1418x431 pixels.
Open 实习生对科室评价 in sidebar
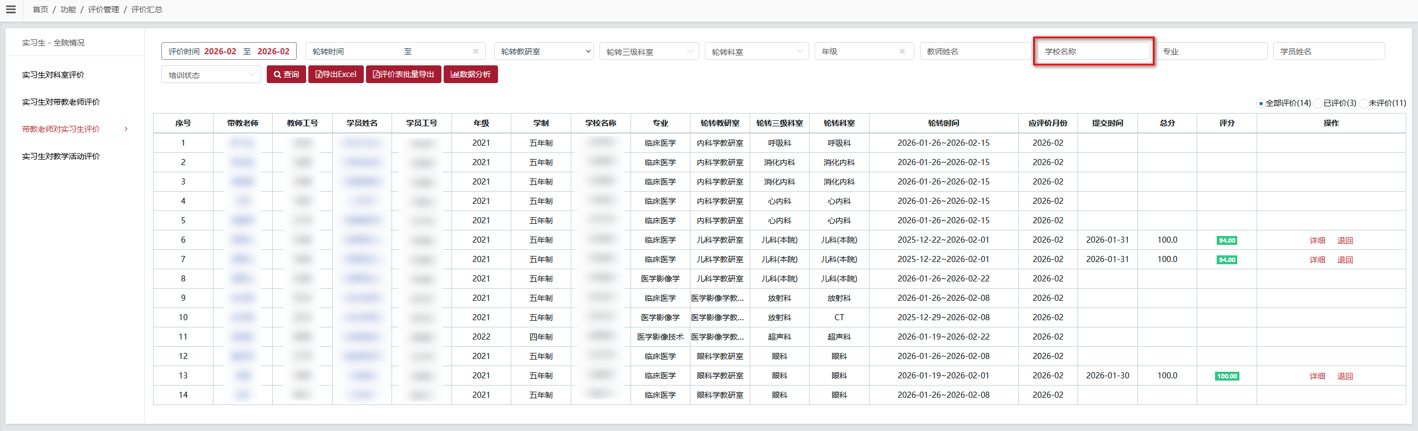pos(53,75)
